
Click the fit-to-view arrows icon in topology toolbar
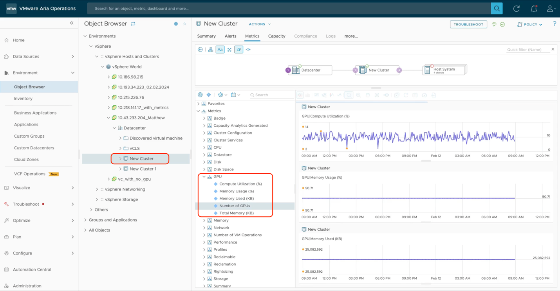[229, 50]
